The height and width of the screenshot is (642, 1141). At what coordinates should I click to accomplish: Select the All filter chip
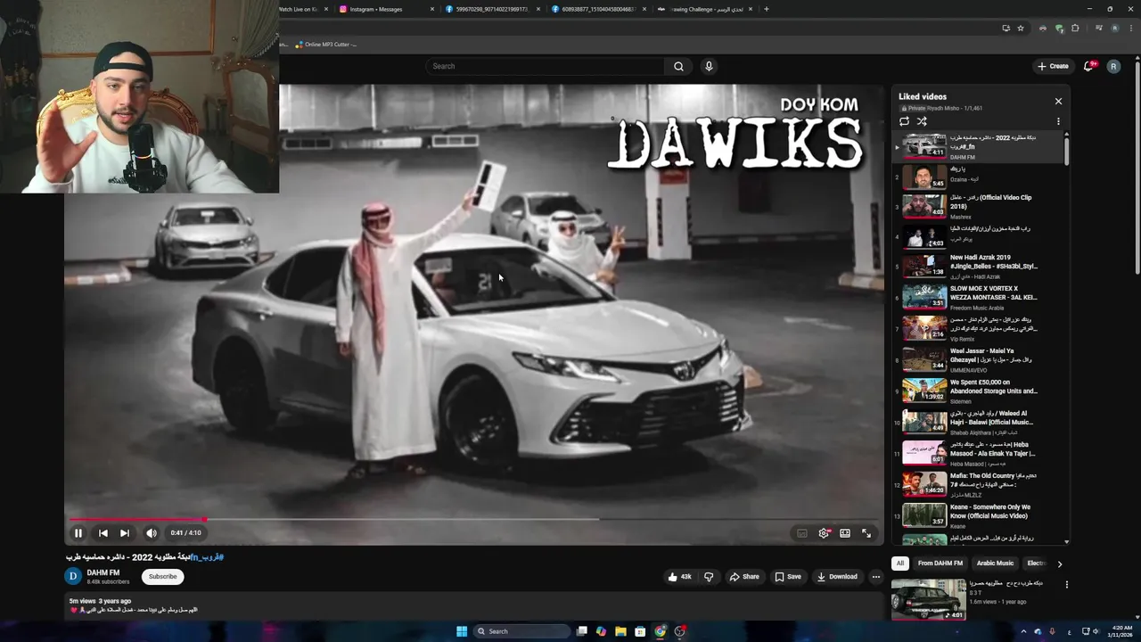[x=900, y=564]
